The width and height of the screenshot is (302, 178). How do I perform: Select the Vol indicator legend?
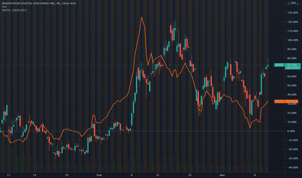(4, 7)
